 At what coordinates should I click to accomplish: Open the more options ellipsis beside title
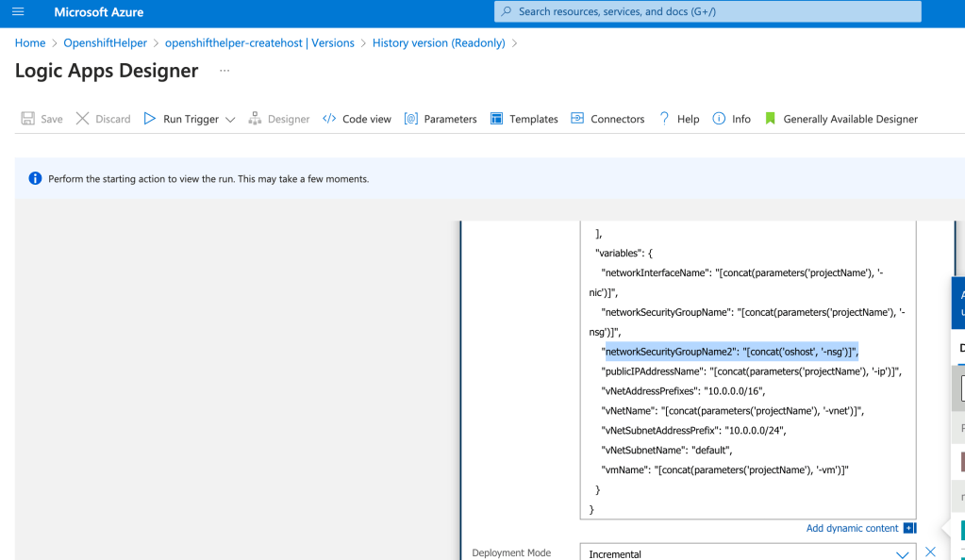[225, 71]
